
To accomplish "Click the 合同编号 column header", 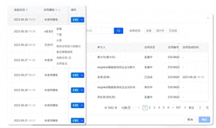I will [x=173, y=47].
